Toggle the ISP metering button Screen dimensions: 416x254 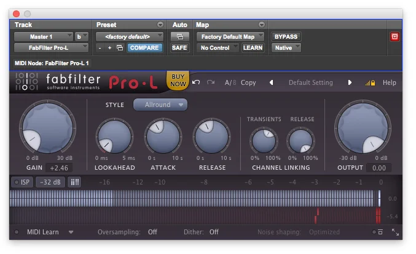[22, 182]
